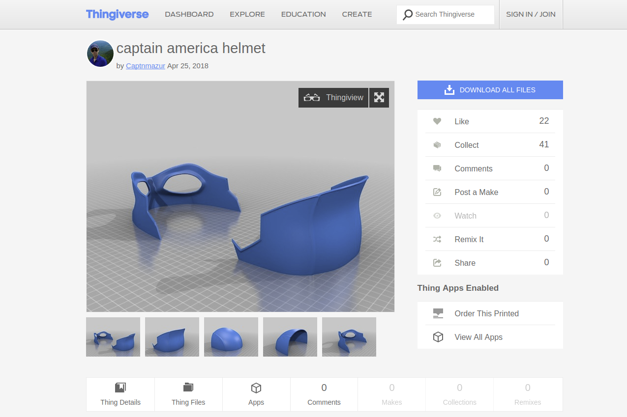Select the third thumbnail of dome top

[231, 337]
